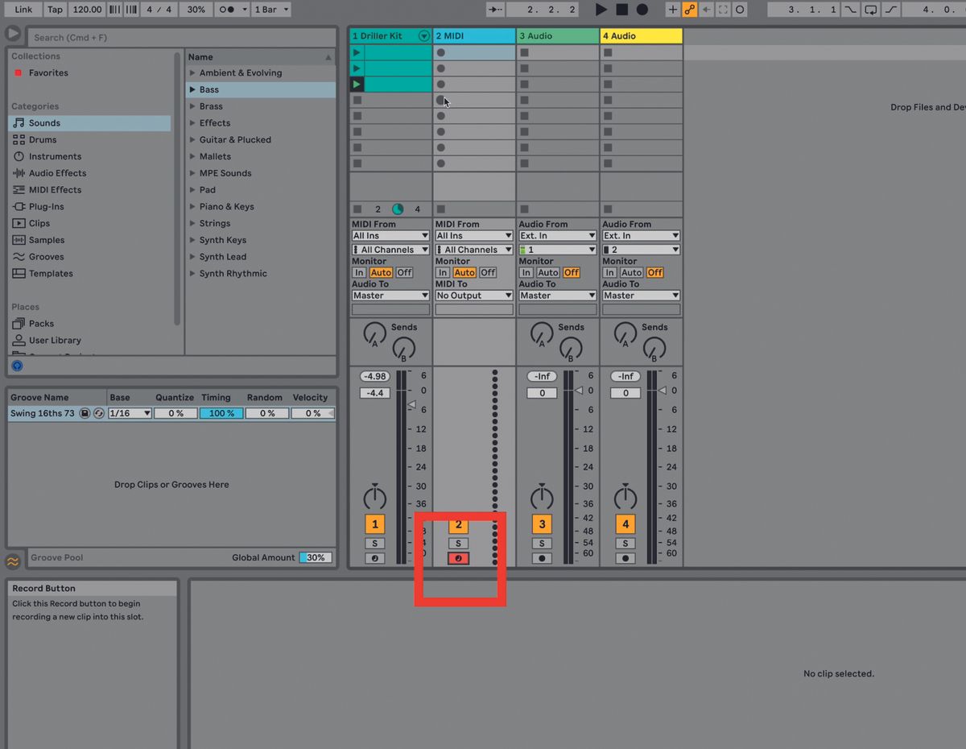Image resolution: width=966 pixels, height=749 pixels.
Task: Click hot-swap icon next to Swing 16ths 73
Action: [x=99, y=413]
